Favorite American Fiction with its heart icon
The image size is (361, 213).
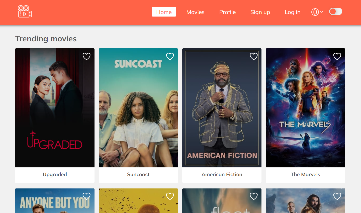(254, 56)
